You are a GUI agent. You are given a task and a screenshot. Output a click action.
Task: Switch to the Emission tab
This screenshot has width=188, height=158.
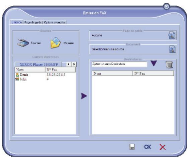[16, 22]
